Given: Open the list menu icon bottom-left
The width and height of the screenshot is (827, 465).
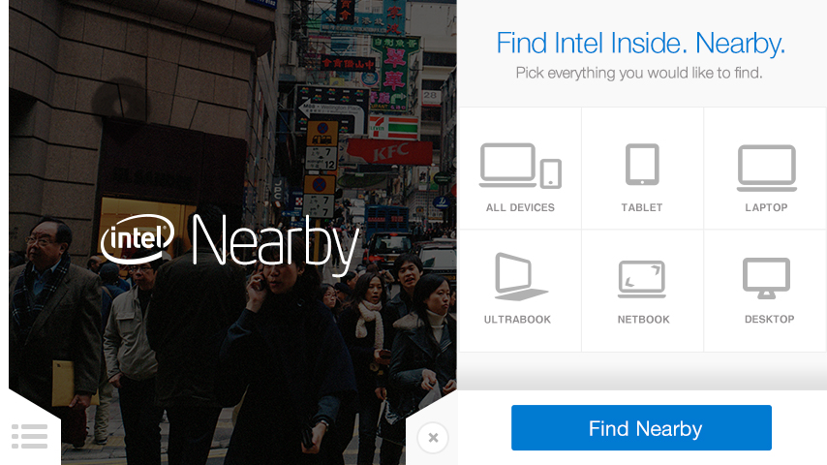Looking at the screenshot, I should (x=29, y=437).
